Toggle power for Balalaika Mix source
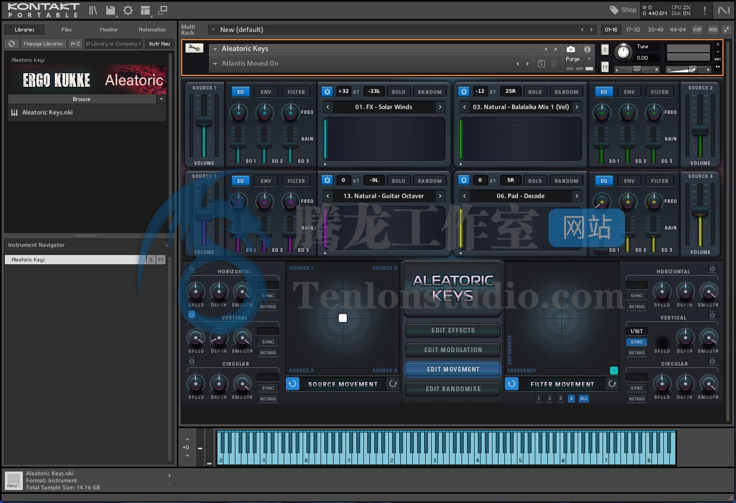This screenshot has width=736, height=503. (x=464, y=92)
